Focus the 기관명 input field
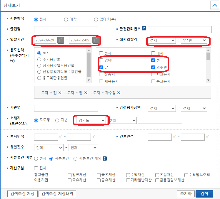 (x=66, y=108)
